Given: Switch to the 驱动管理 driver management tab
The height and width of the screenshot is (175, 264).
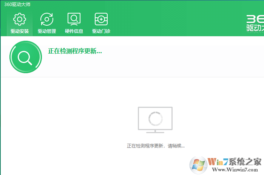Looking at the screenshot, I should (47, 23).
